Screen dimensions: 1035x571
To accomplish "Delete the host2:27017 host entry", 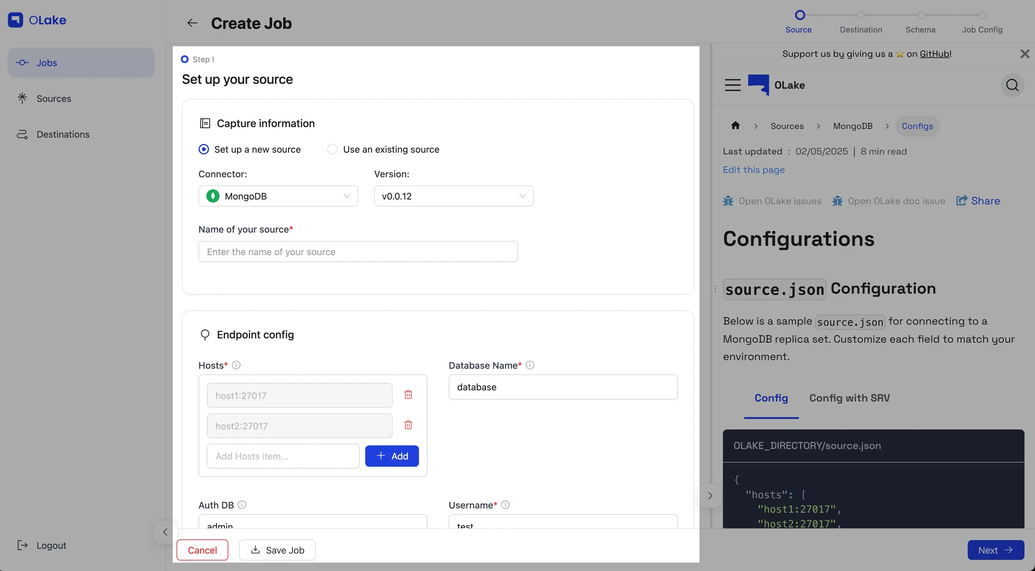I will tap(408, 425).
